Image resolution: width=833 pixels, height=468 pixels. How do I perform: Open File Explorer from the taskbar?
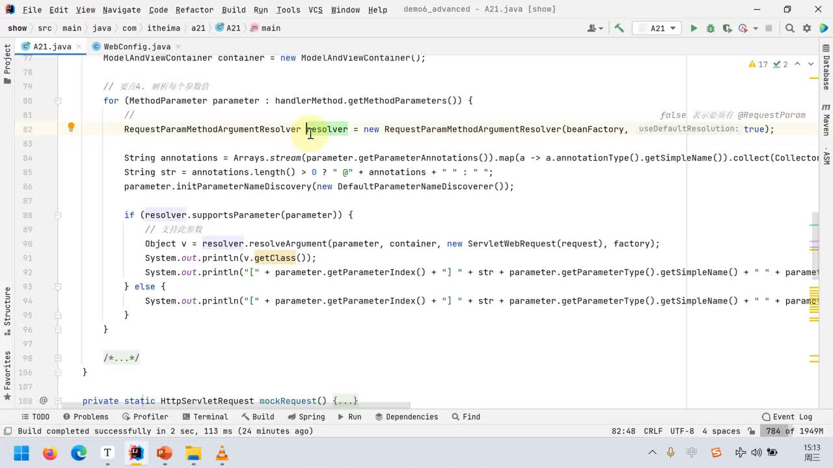tap(193, 453)
